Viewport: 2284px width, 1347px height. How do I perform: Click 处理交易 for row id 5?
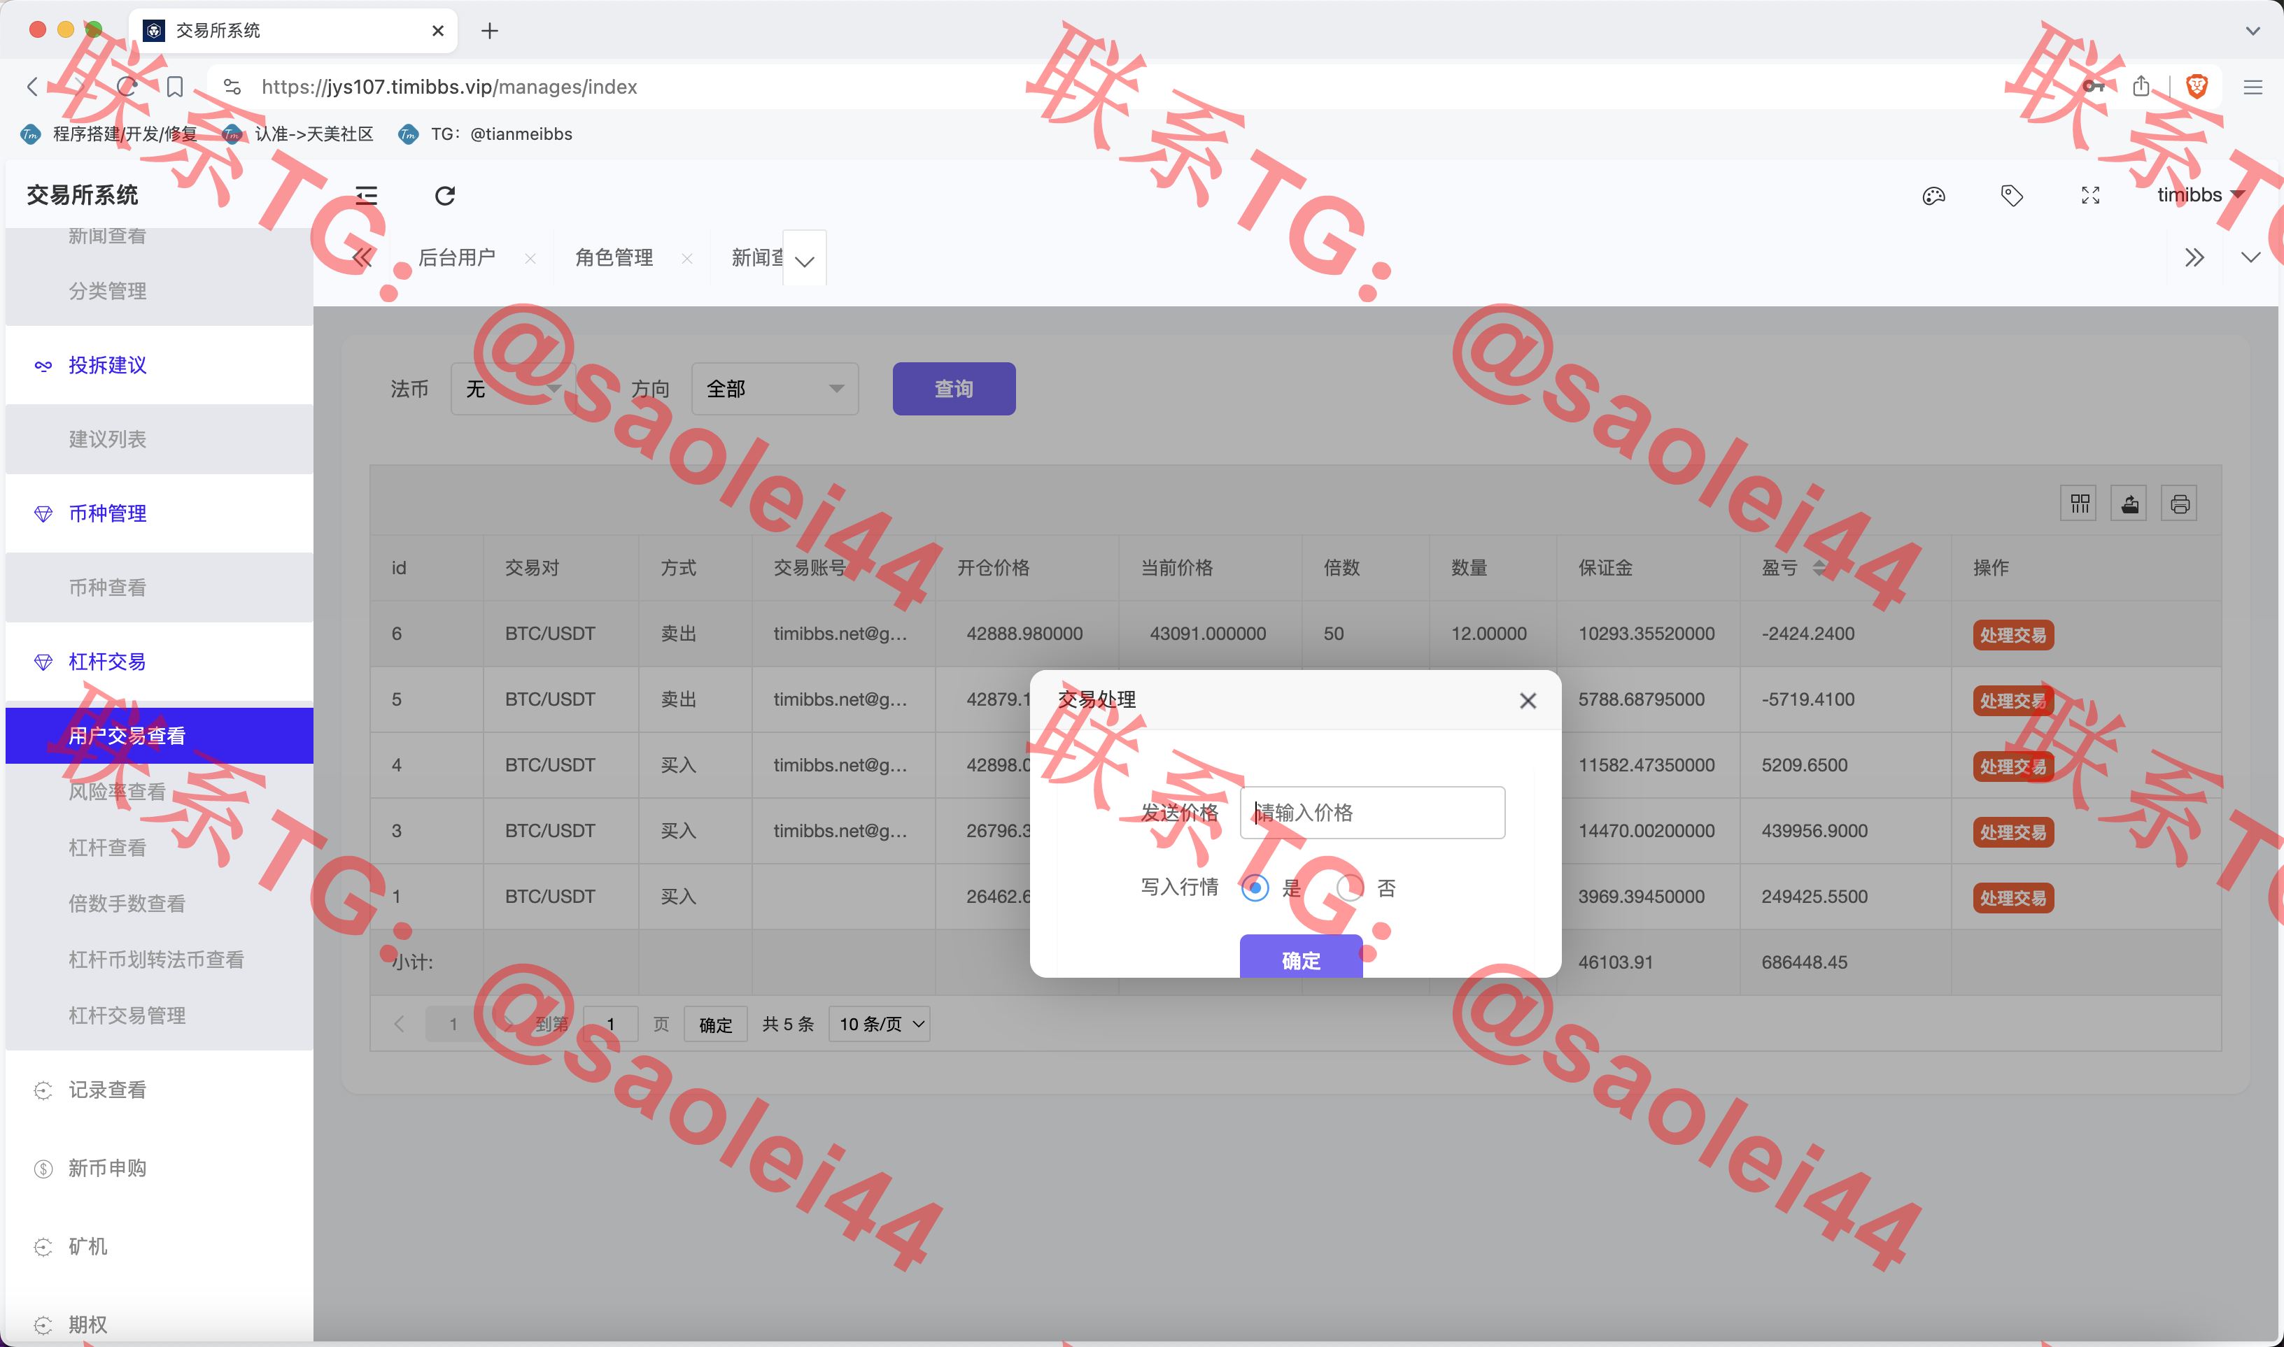pyautogui.click(x=2012, y=701)
